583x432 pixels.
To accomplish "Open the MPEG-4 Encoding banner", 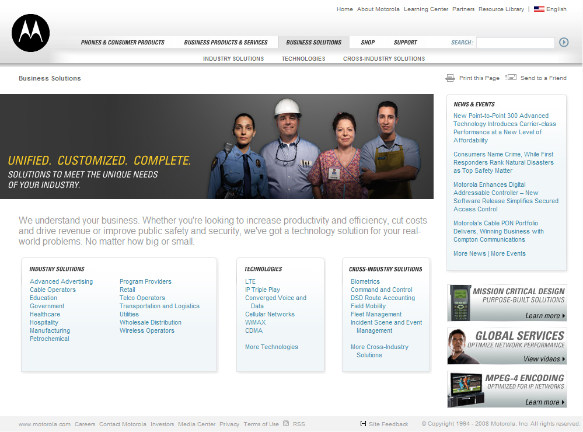I will [507, 389].
